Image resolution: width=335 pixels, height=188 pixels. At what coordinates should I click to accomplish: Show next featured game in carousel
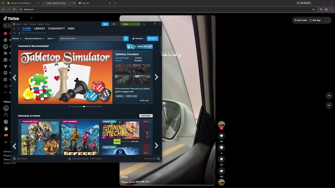point(157,77)
